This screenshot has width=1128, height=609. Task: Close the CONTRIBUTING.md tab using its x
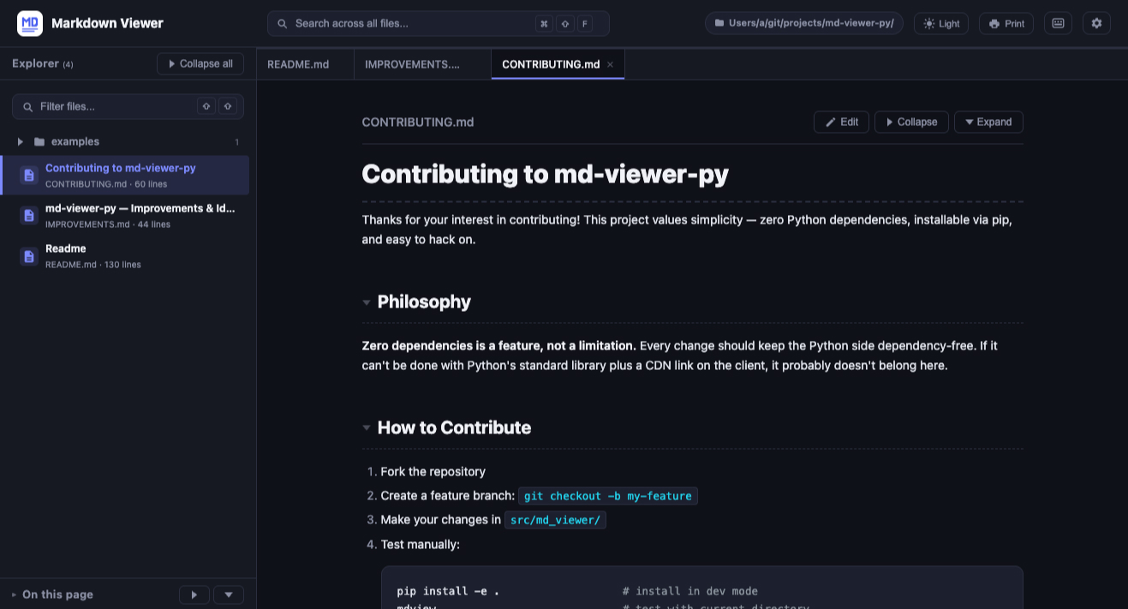[x=611, y=64]
